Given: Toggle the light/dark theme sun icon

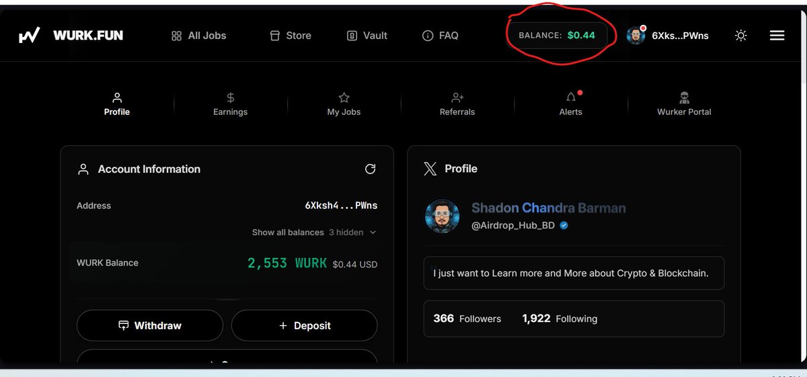Looking at the screenshot, I should click(x=741, y=36).
